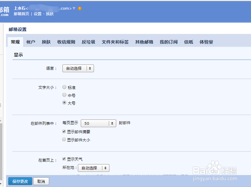This screenshot has height=187, width=251.
Task: Select 中号 text size radio button
Action: (64, 95)
